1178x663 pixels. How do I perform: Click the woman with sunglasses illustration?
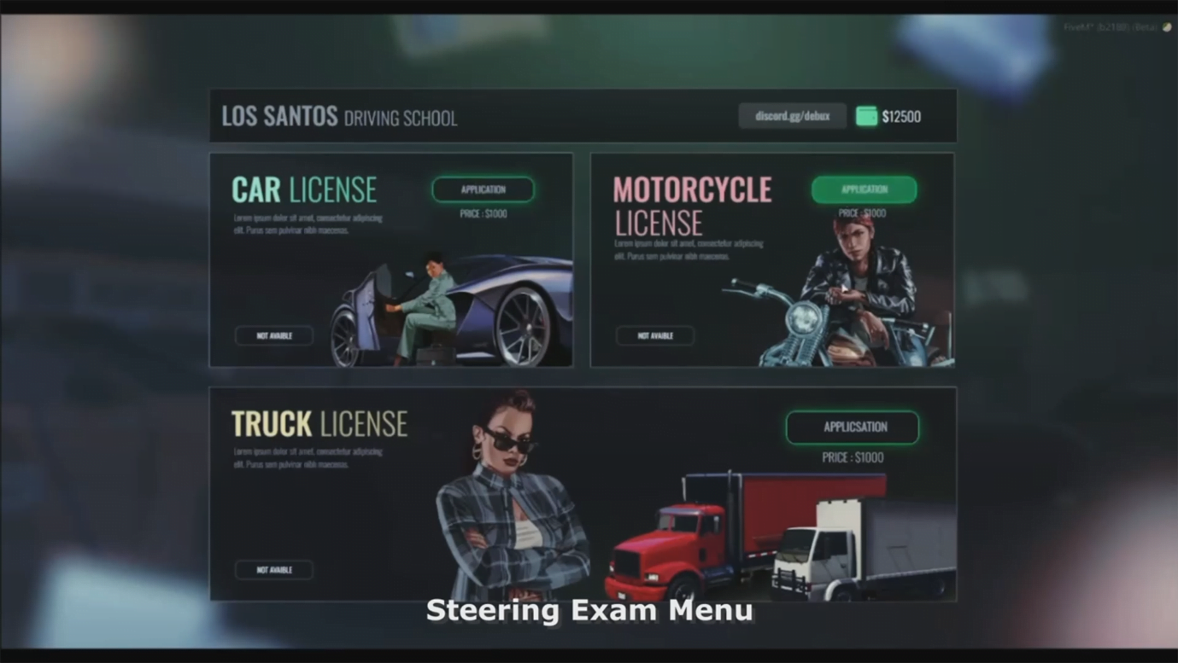pyautogui.click(x=511, y=497)
